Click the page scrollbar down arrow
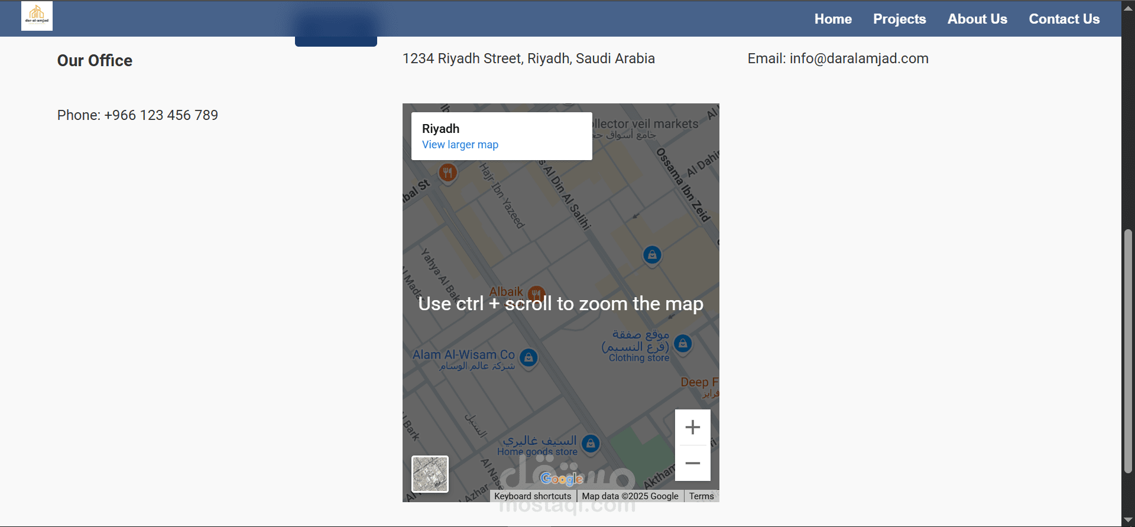The width and height of the screenshot is (1135, 527). pos(1128,521)
